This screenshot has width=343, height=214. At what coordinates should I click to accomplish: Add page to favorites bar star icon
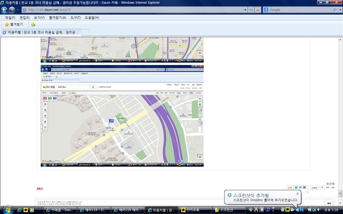(33, 24)
